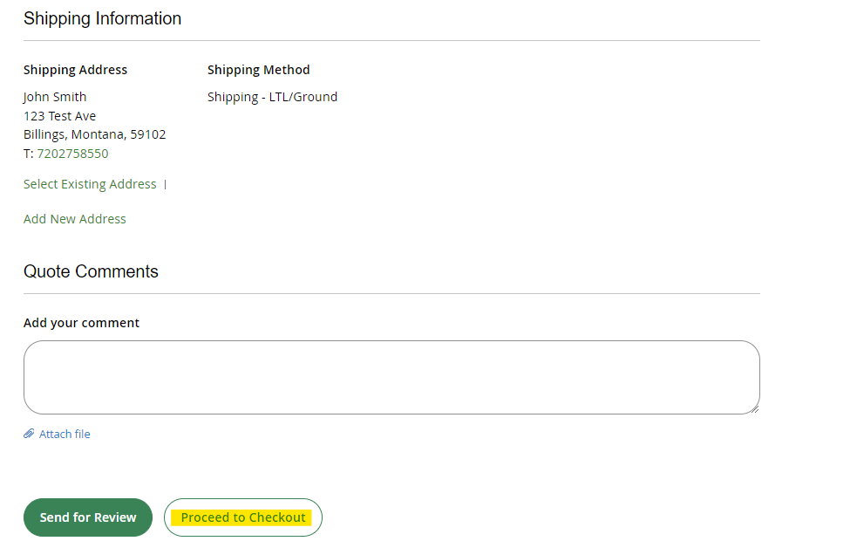Click the Add your comment label
This screenshot has height=548, width=857.
point(81,323)
